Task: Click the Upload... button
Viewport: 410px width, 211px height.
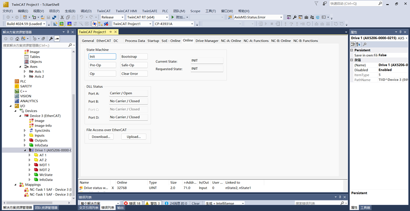Action: coord(134,137)
